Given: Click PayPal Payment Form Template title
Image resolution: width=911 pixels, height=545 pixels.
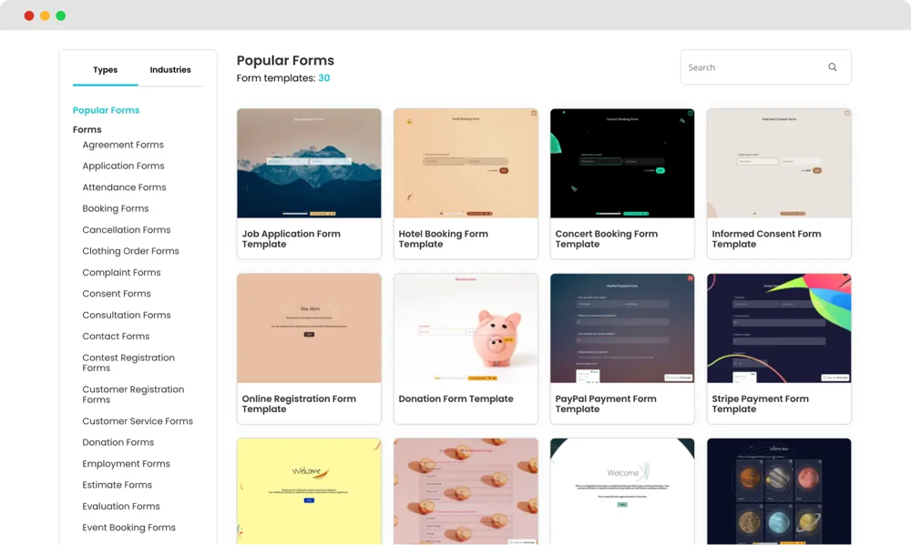Looking at the screenshot, I should 606,404.
